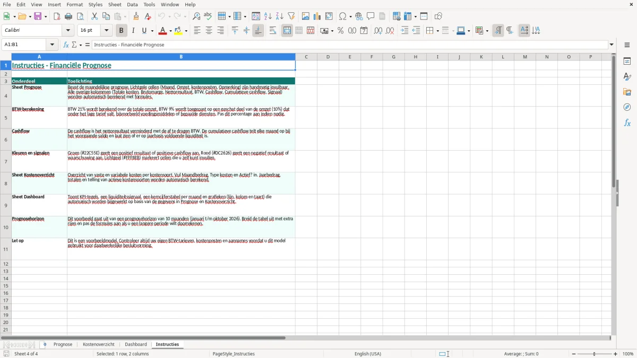Insert a comment
This screenshot has height=358, width=637.
(371, 16)
